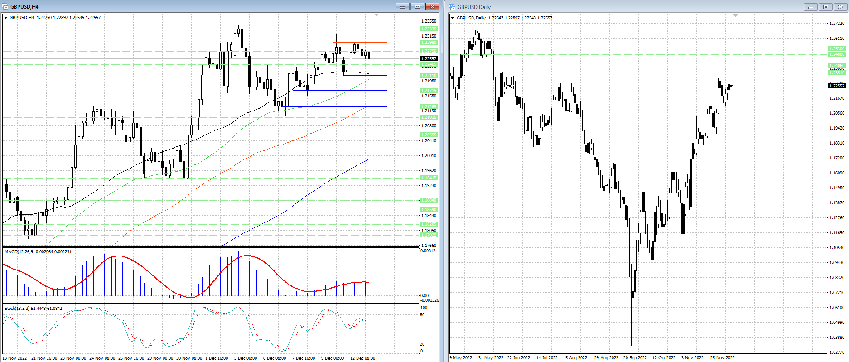Select the Stoch(13,3,3) indicator label
Image resolution: width=849 pixels, height=362 pixels.
tap(34, 308)
